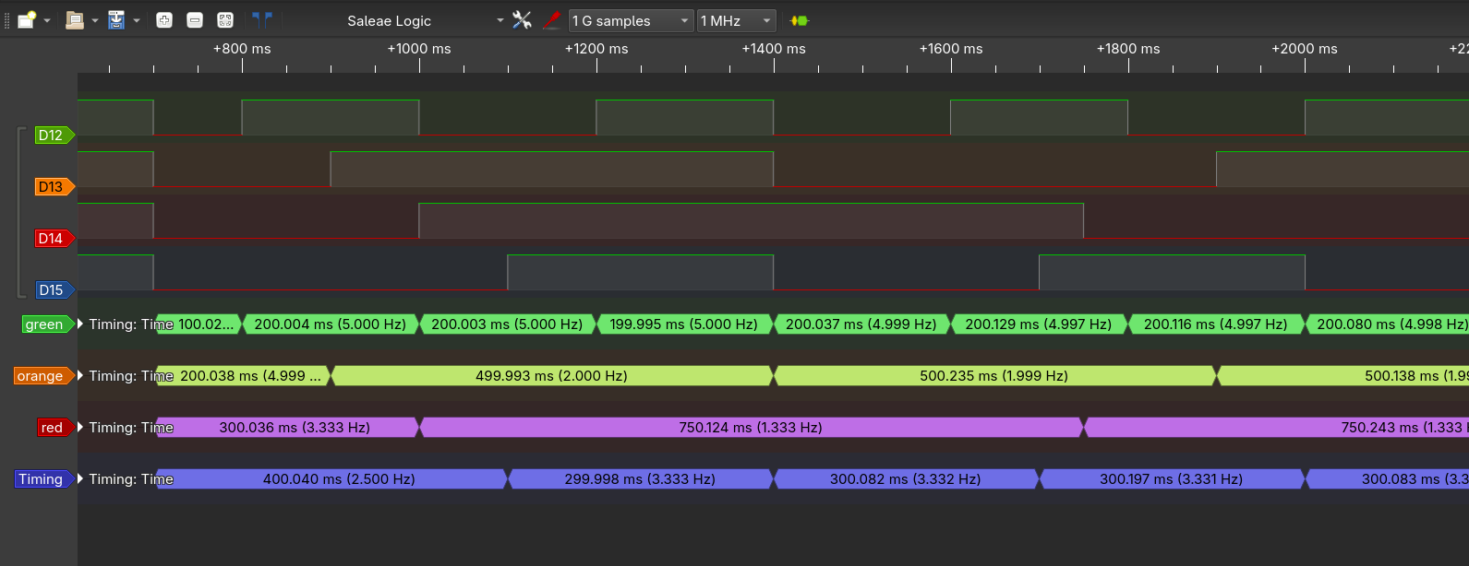Expand the green Timing decoder row

click(80, 324)
